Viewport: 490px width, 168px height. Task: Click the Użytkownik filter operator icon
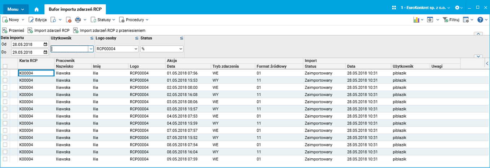[x=92, y=38]
